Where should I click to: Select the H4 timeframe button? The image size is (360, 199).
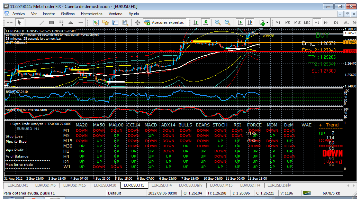tap(326, 23)
